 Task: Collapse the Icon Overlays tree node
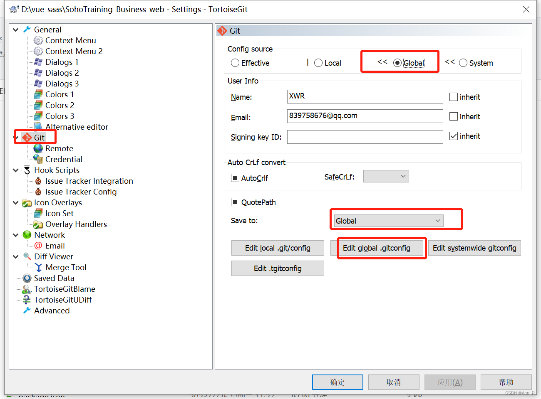(16, 202)
